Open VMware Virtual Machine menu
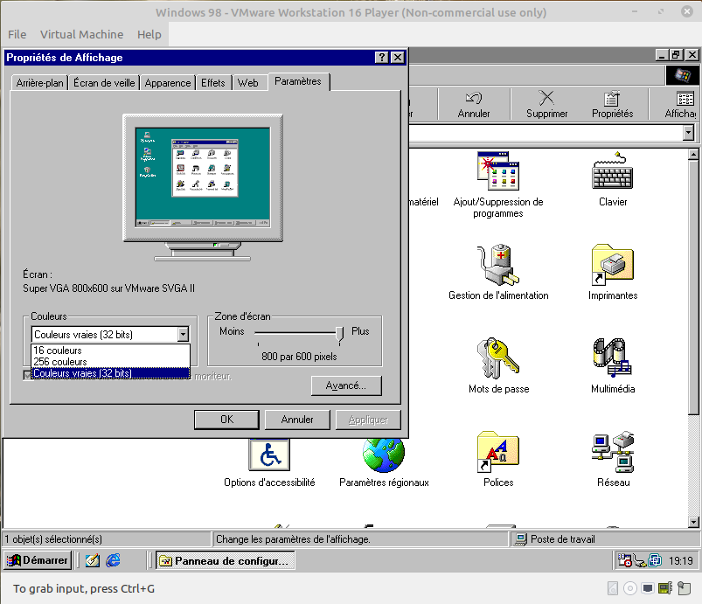The height and width of the screenshot is (604, 702). [x=81, y=34]
